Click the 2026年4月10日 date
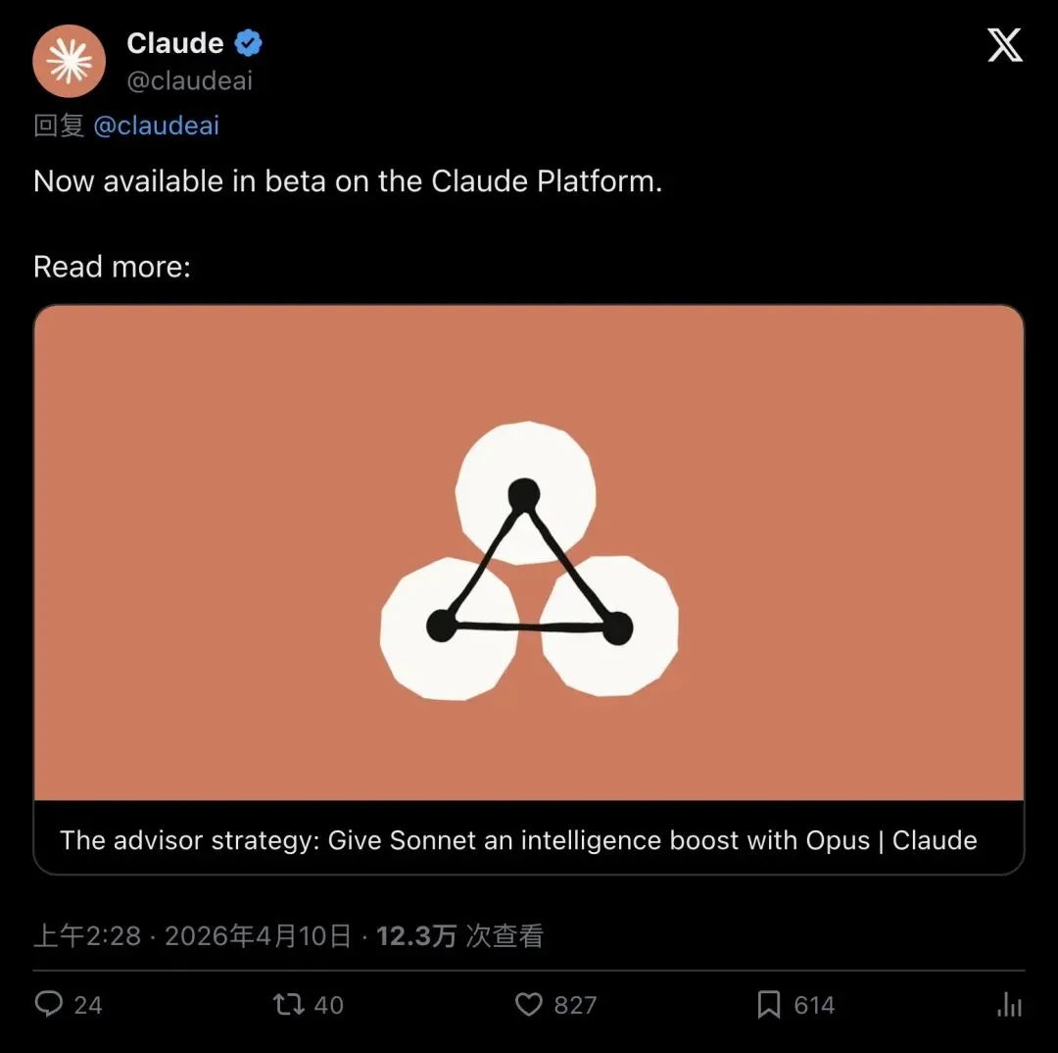Screen dimensions: 1058x1053 click(x=259, y=936)
